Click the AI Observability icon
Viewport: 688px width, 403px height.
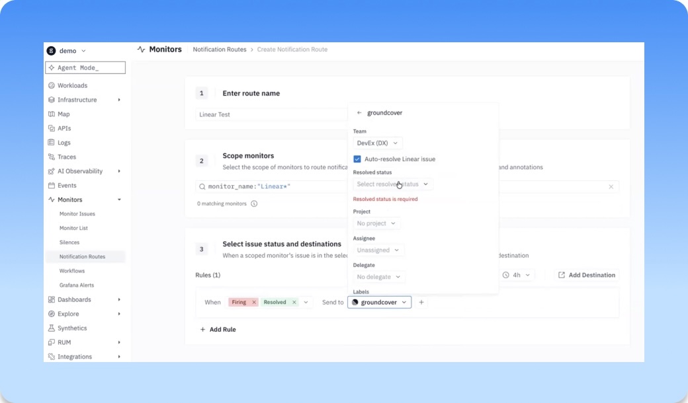[x=52, y=171]
